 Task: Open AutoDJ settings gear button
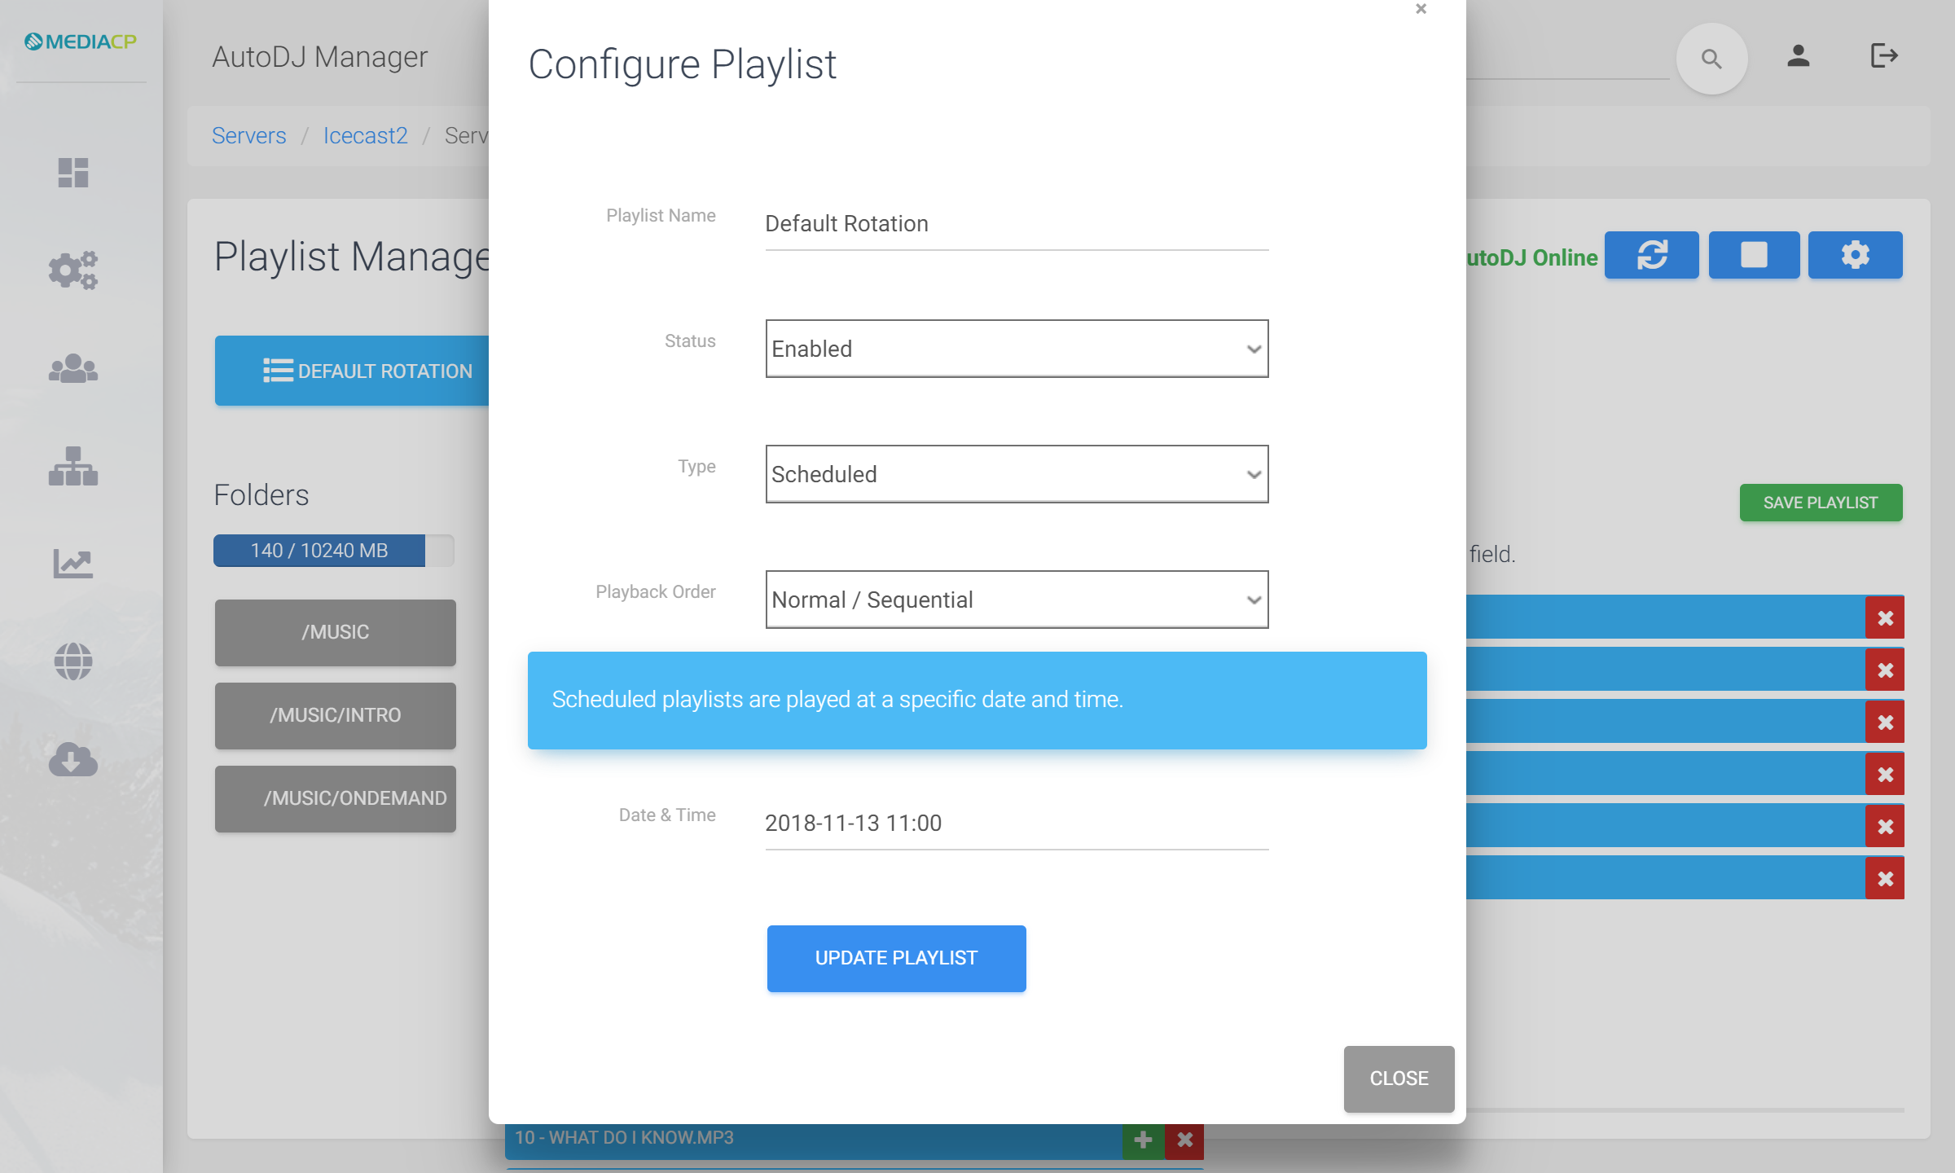point(1855,255)
